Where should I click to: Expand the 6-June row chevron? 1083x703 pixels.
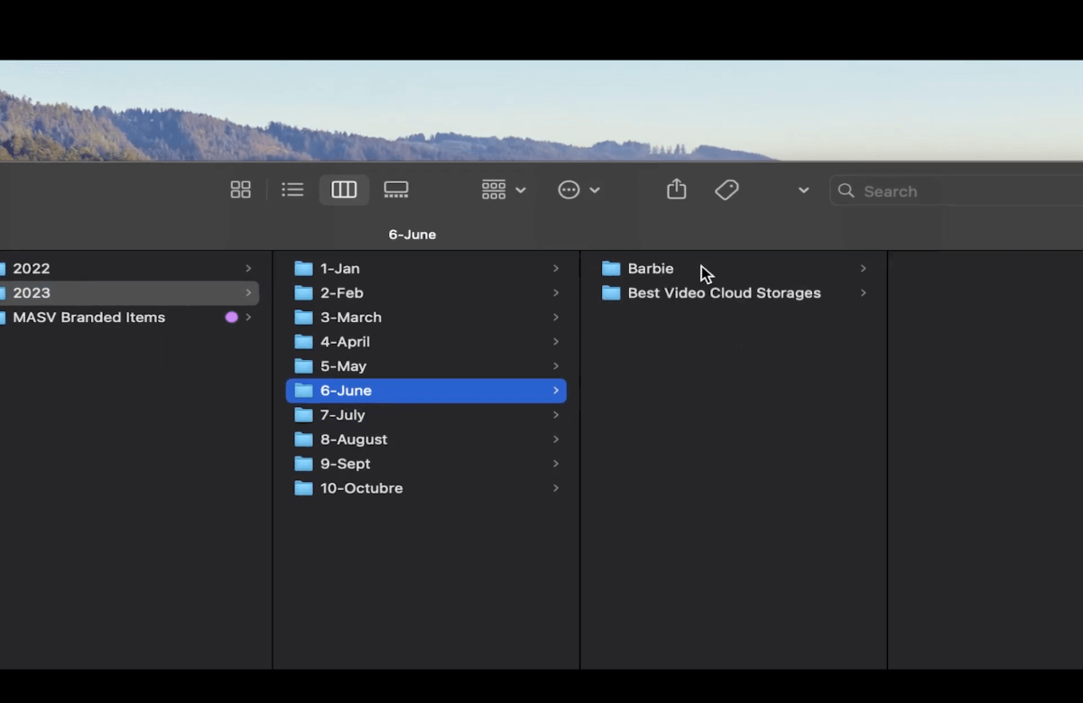tap(556, 391)
